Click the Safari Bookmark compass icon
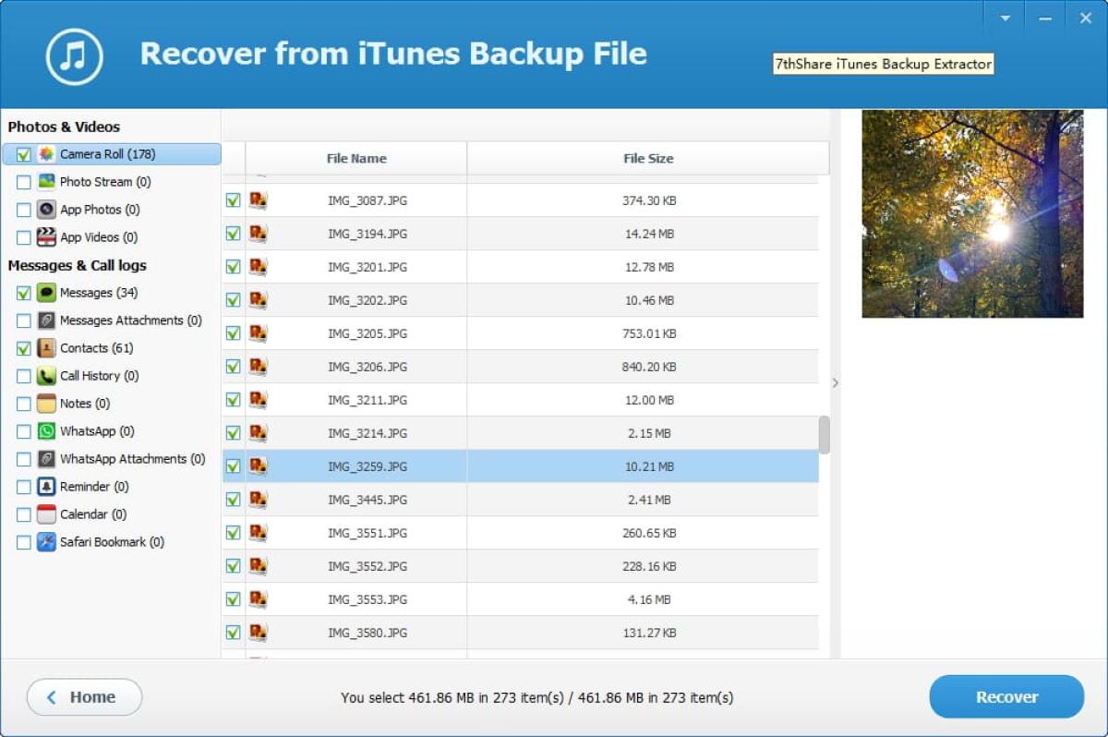Screen dimensions: 1108x737 47,541
